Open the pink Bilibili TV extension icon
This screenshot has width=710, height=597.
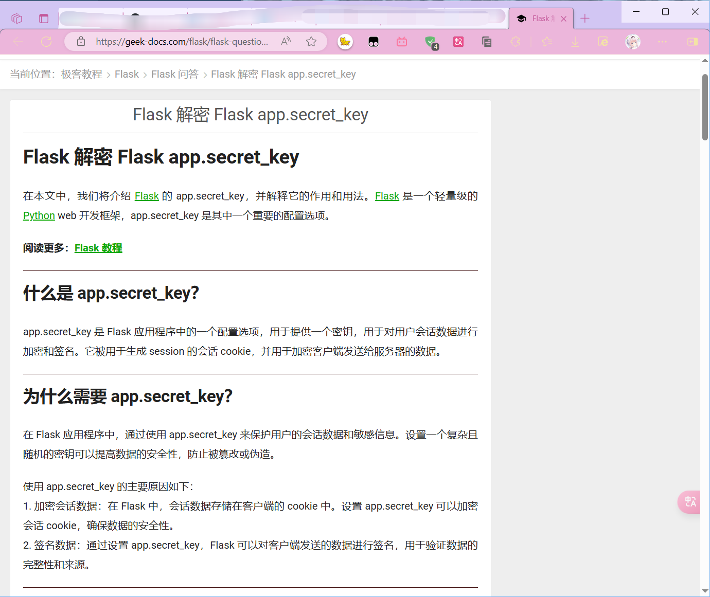pos(402,42)
